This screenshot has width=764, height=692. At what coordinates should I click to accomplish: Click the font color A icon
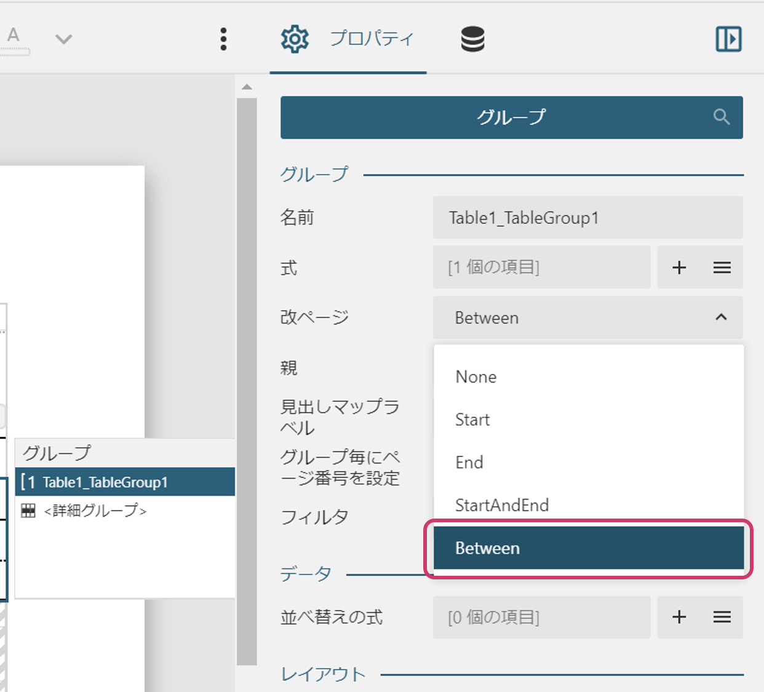pos(14,39)
